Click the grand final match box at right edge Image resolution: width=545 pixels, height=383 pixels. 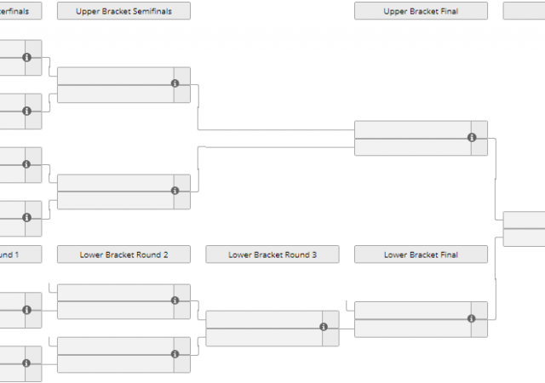point(525,229)
